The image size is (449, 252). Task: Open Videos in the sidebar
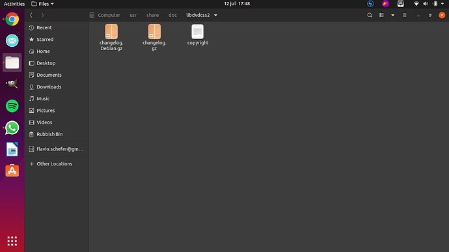(57, 122)
